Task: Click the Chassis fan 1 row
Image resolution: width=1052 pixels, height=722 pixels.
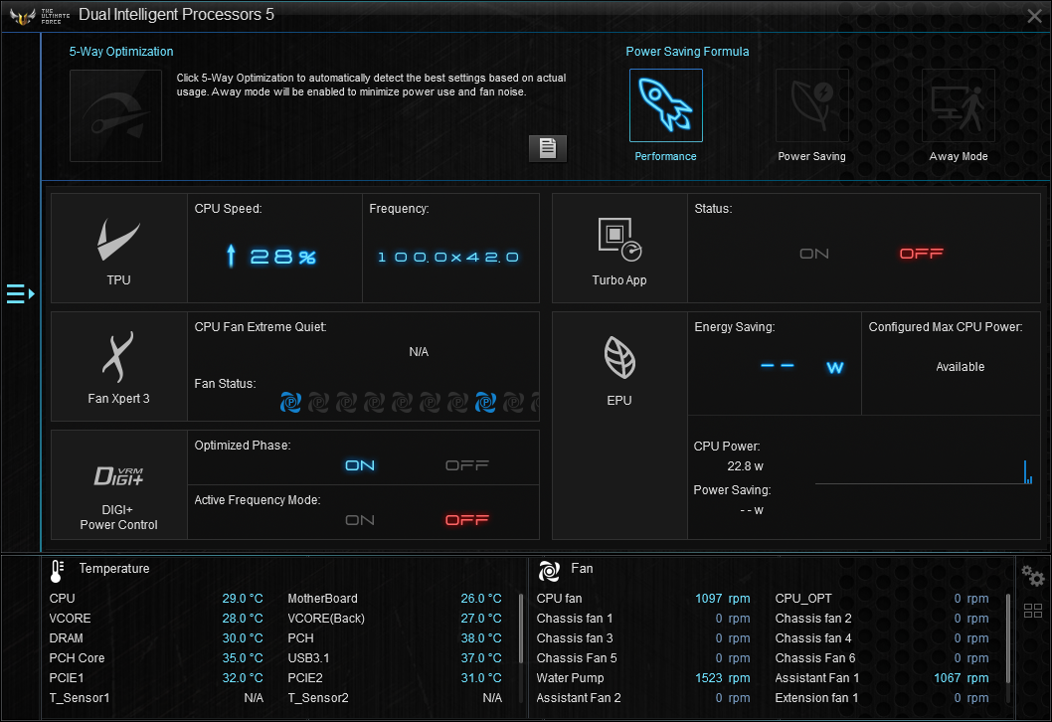Action: pyautogui.click(x=643, y=619)
